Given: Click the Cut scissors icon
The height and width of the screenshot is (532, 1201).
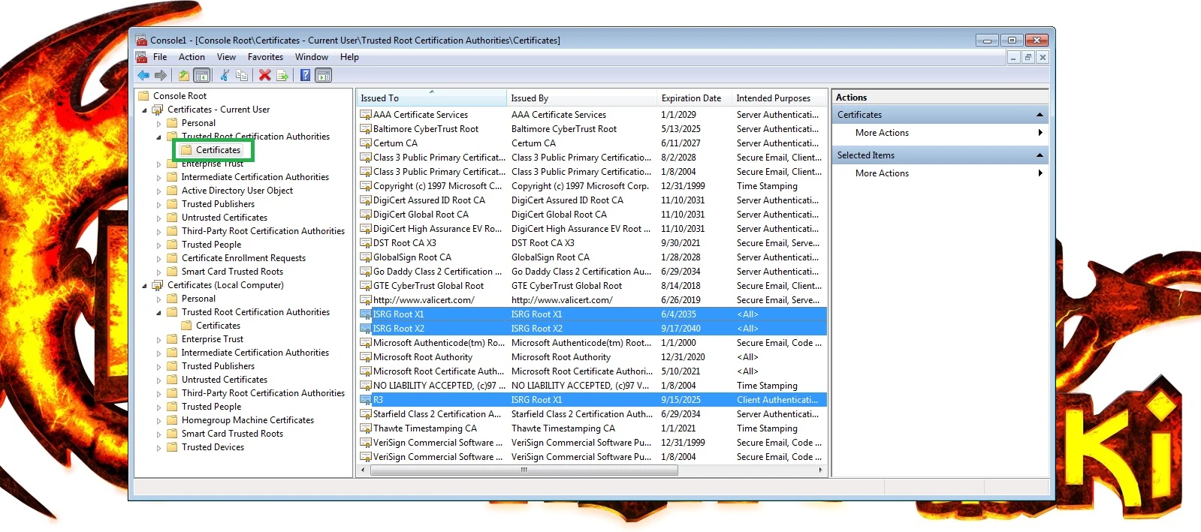Looking at the screenshot, I should pos(225,75).
